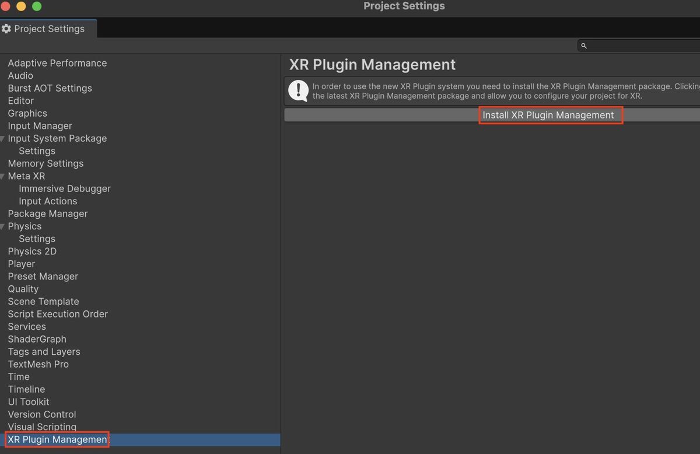Collapse the Physics group
Image resolution: width=700 pixels, height=454 pixels.
point(3,226)
